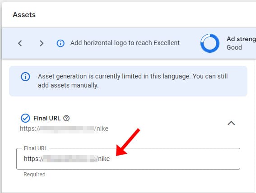The height and width of the screenshot is (193, 256).
Task: Click the Ad strength label
Action: [241, 39]
